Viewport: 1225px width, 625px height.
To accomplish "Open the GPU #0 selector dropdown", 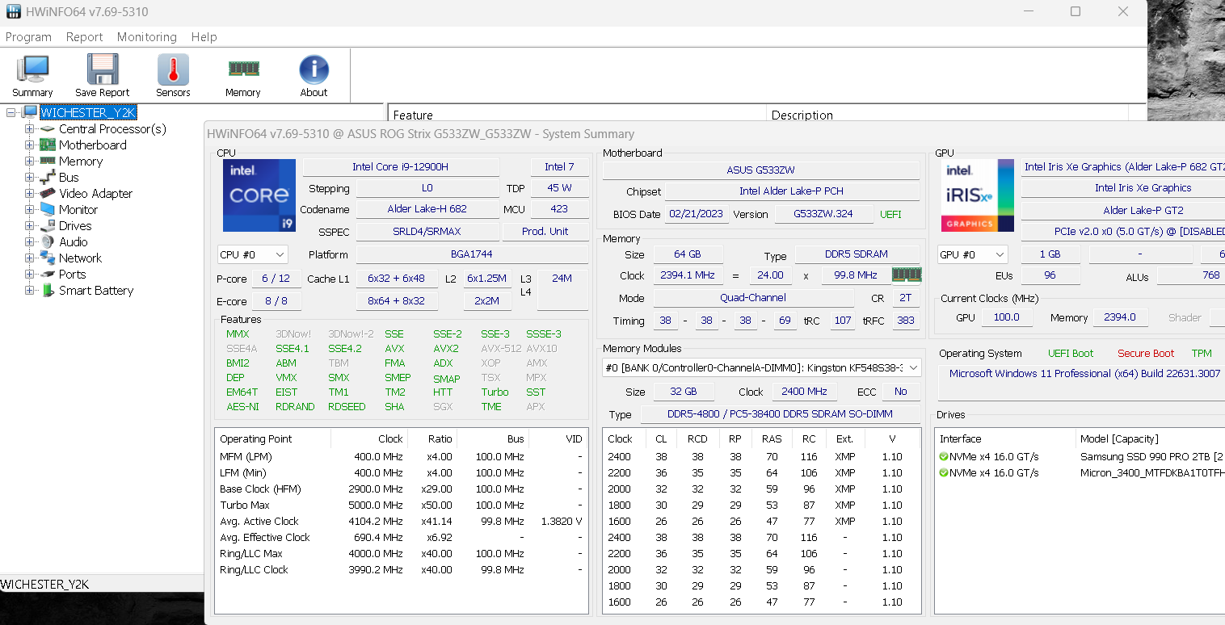I will (x=973, y=254).
